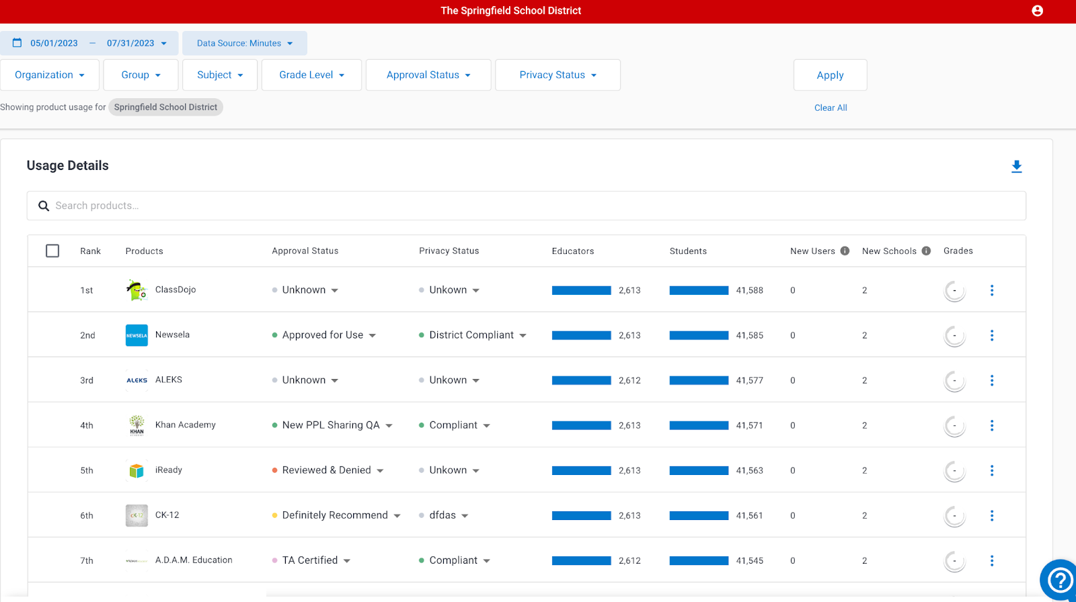Image resolution: width=1076 pixels, height=602 pixels.
Task: Expand the Approval Status filter
Action: [428, 75]
